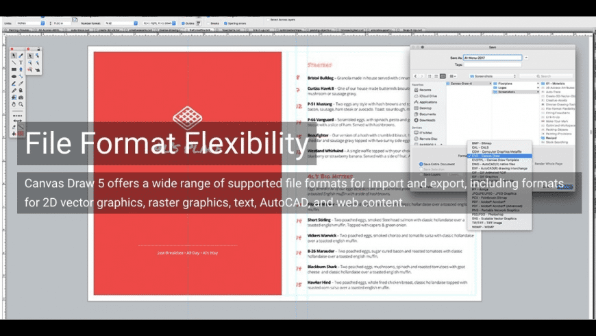
Task: Select Save Entire Document radio button
Action: [x=421, y=164]
